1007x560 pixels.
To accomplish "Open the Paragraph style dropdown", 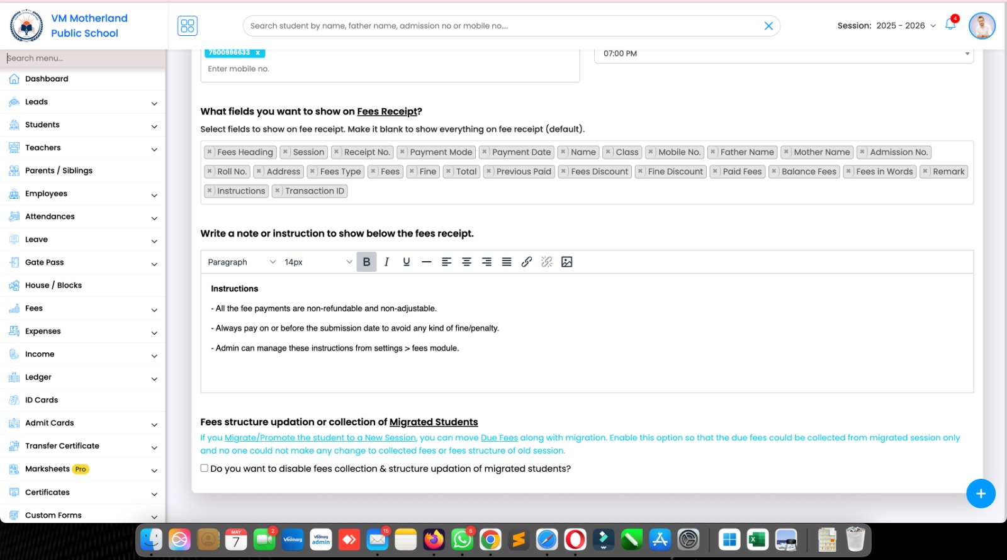I will click(x=242, y=262).
